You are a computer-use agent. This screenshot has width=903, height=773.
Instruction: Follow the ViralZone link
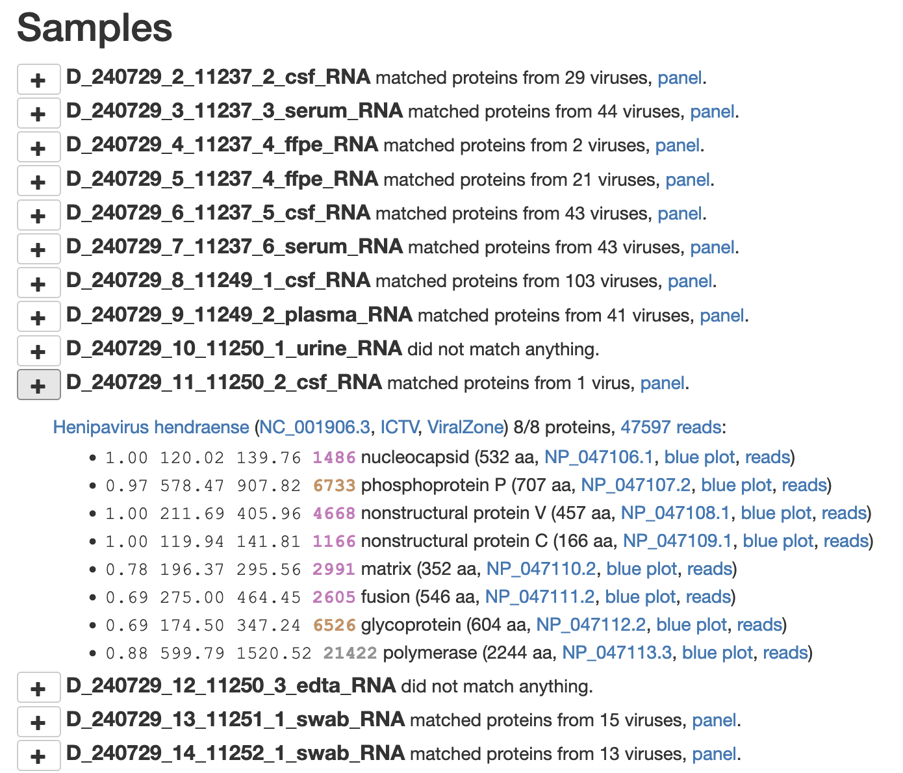point(465,427)
